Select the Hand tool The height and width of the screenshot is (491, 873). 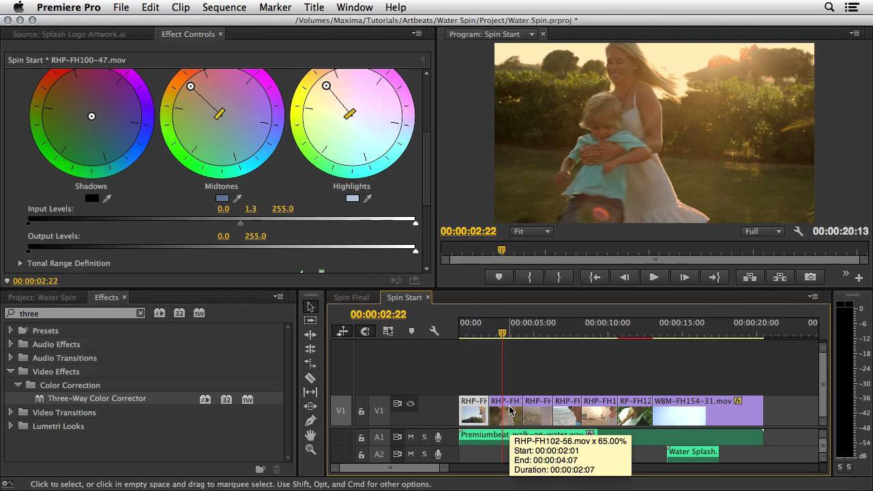click(x=310, y=434)
